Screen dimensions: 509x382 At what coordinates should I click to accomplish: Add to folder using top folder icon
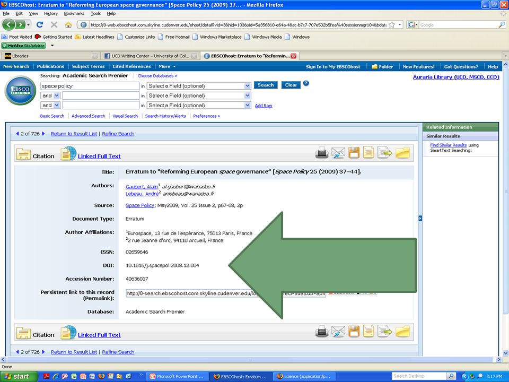(402, 153)
